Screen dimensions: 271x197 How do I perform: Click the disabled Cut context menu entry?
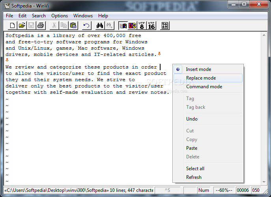208,131
